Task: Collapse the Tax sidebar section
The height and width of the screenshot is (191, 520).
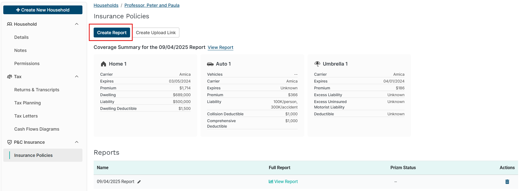Action: (77, 77)
